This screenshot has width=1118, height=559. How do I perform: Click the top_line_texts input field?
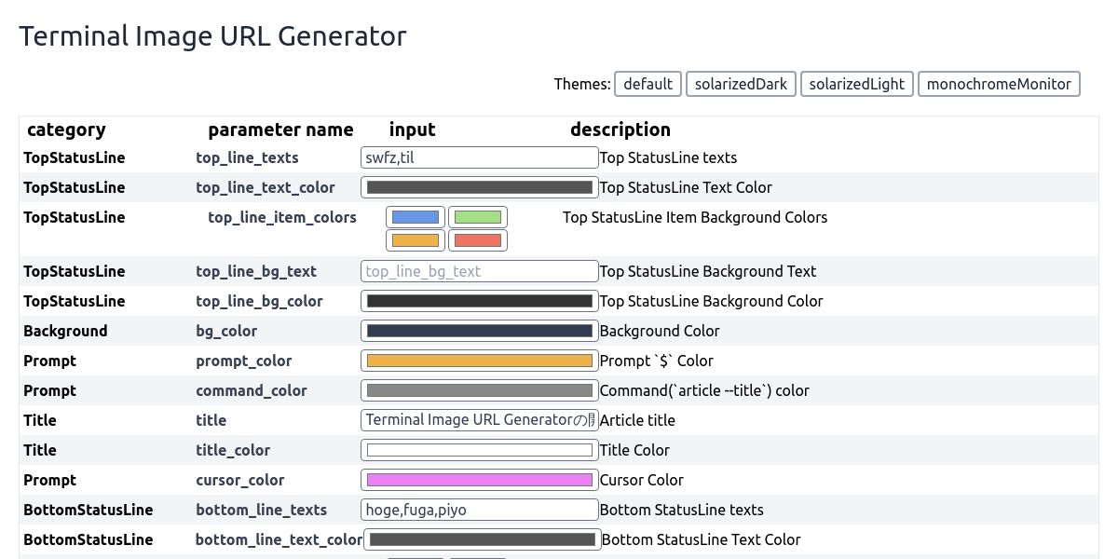479,157
